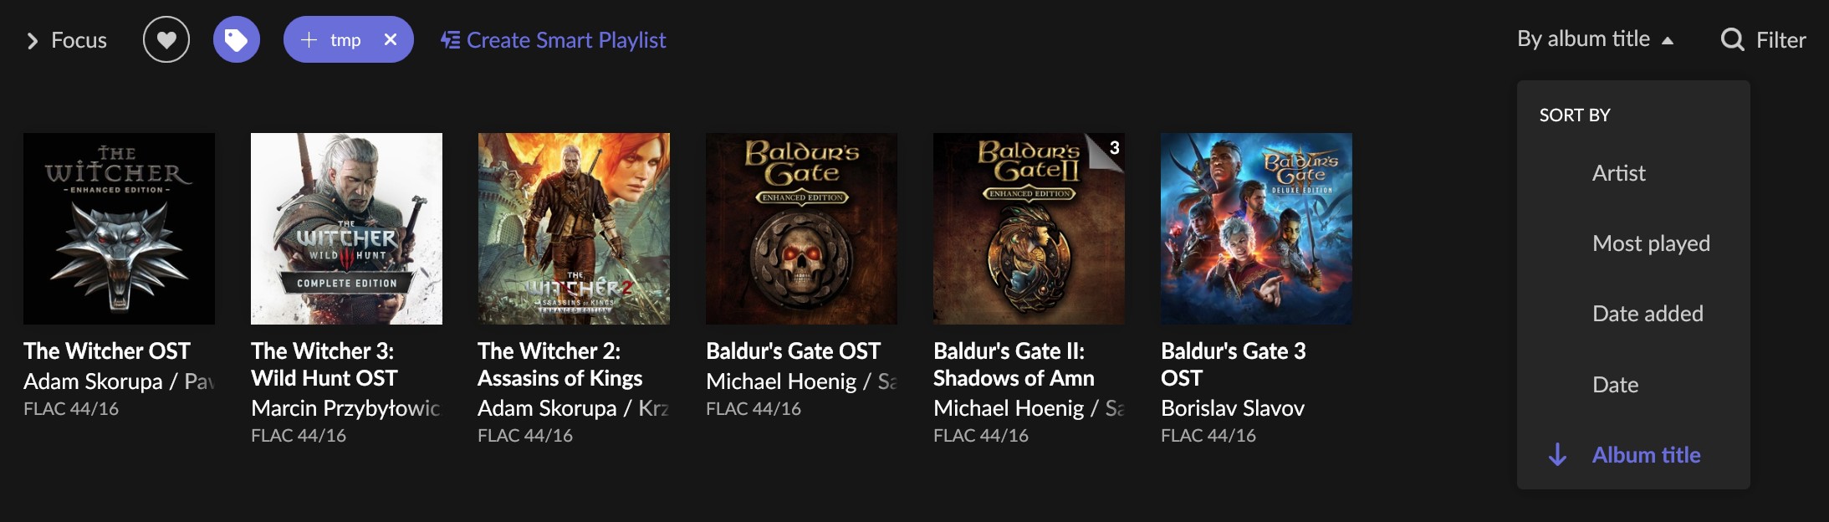
Task: Expand the Focus chevron
Action: 33,40
